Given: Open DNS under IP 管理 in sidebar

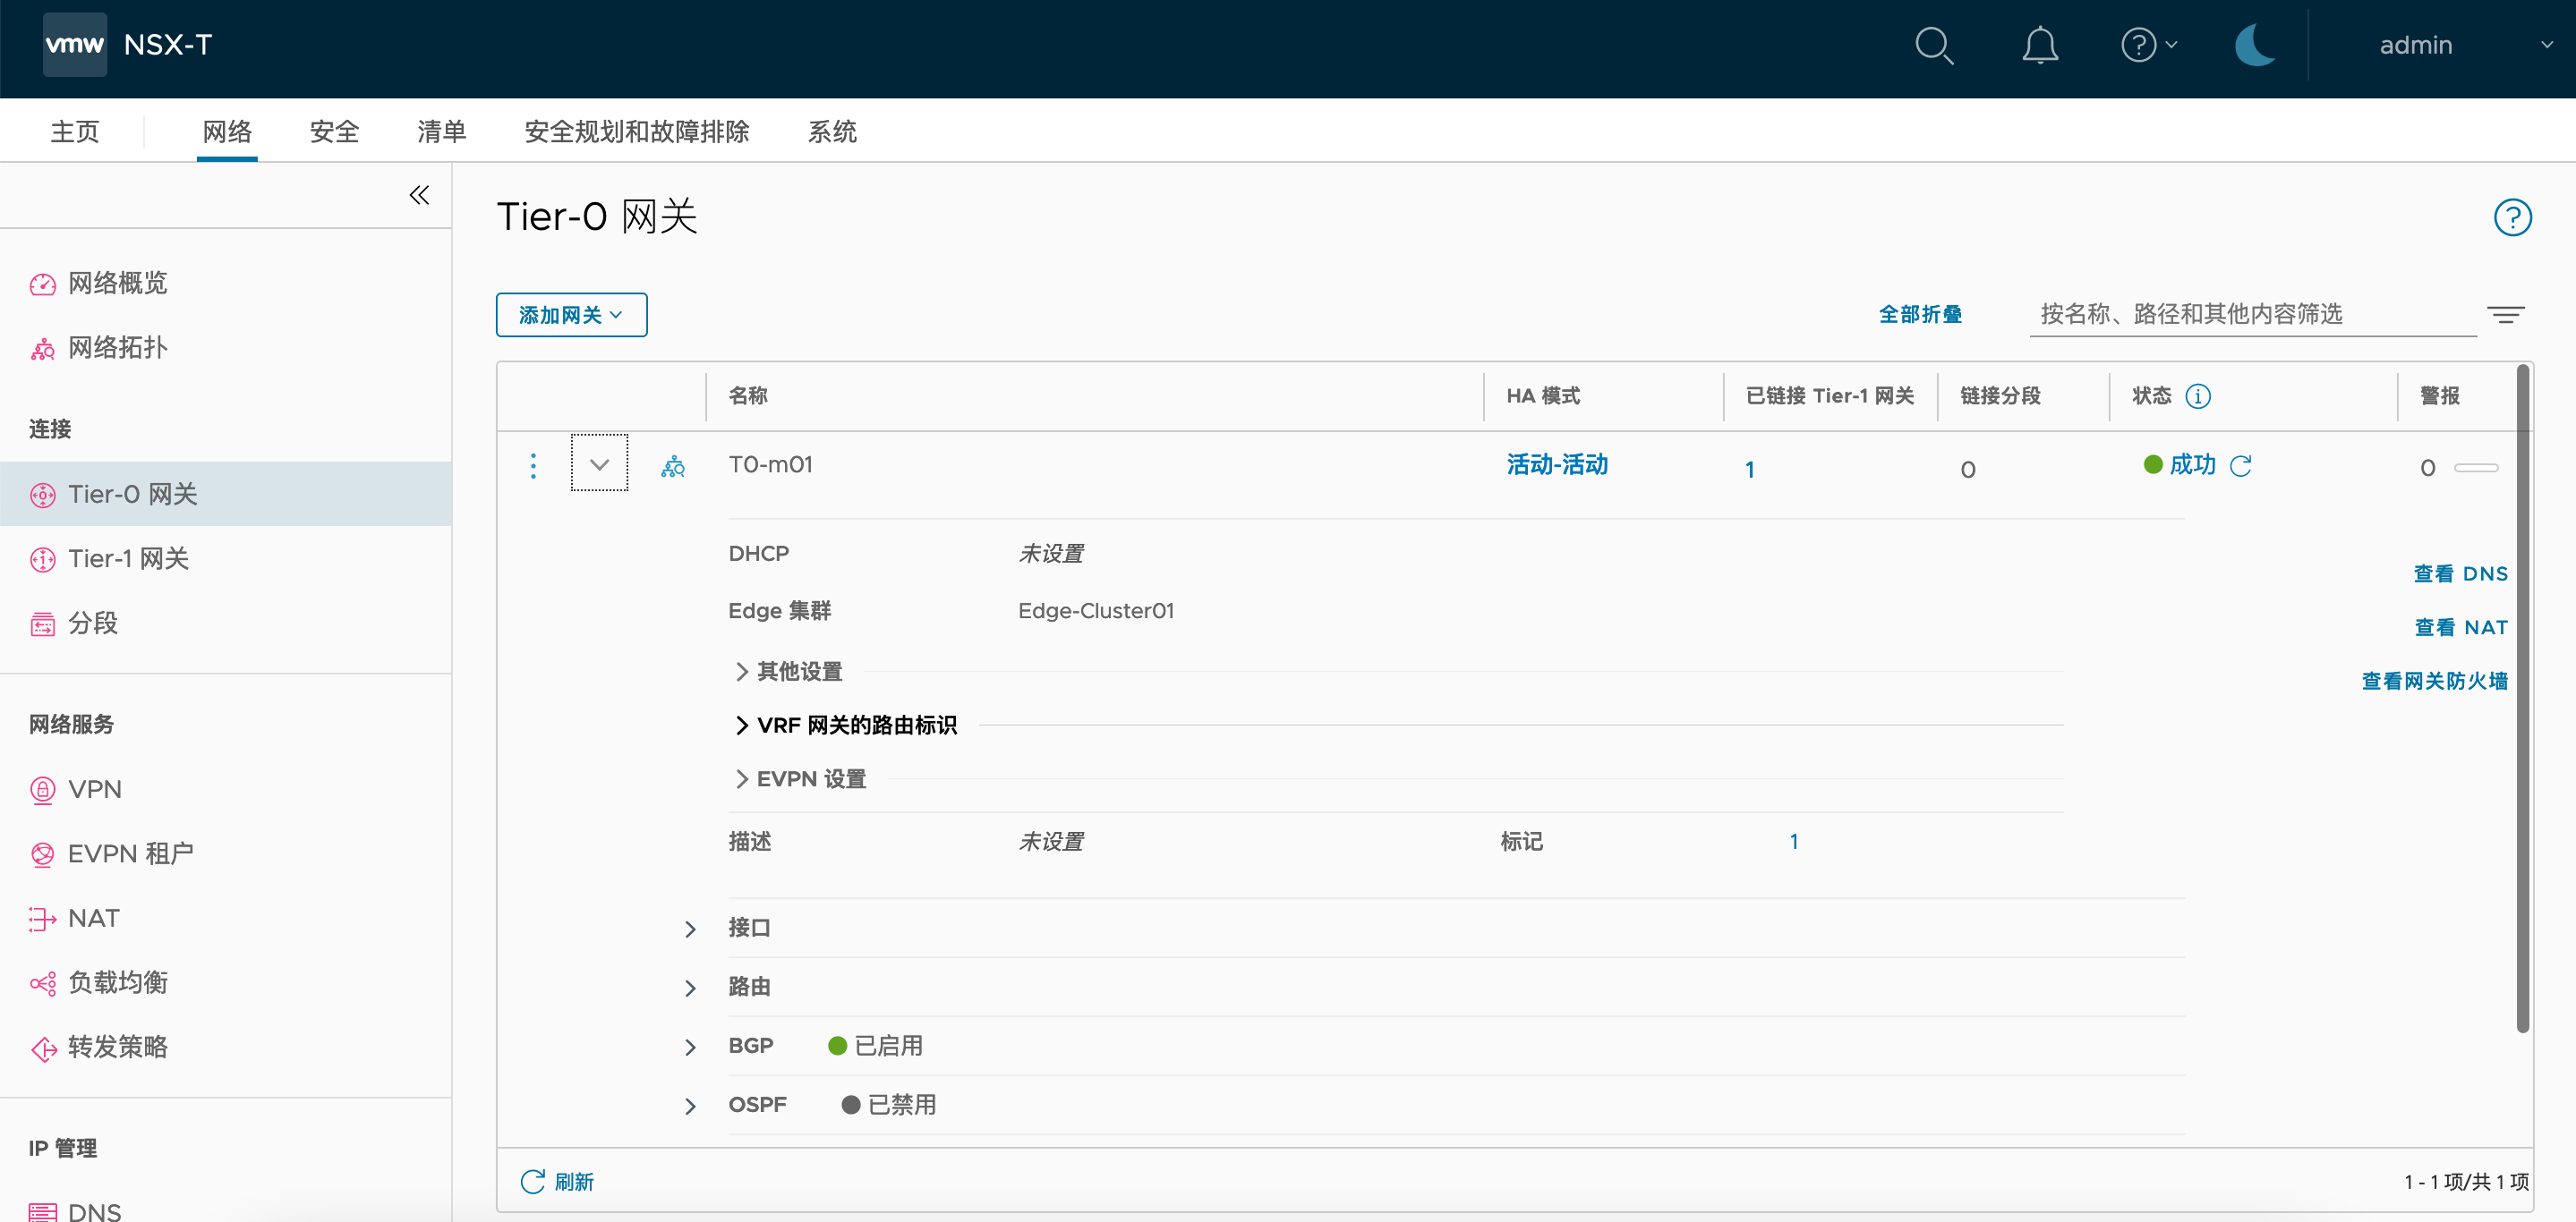Looking at the screenshot, I should 94,1210.
